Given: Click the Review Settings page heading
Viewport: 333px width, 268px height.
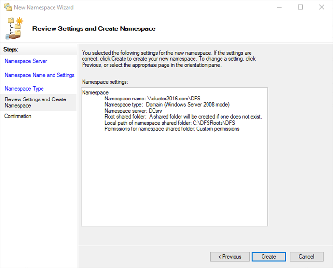Looking at the screenshot, I should (94, 28).
